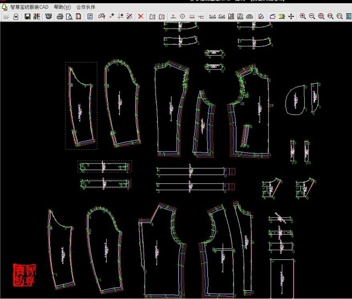Click the zoom in magnifier icon

pyautogui.click(x=302, y=17)
